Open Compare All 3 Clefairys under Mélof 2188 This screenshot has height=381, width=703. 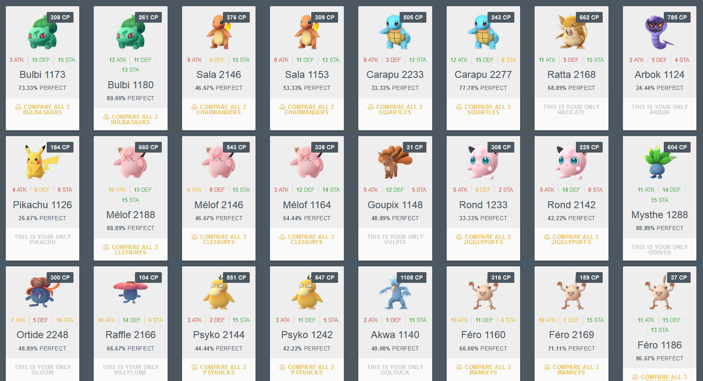(x=130, y=249)
